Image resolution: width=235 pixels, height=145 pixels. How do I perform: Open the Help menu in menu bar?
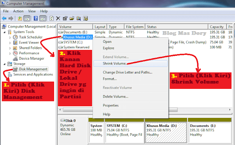click(44, 11)
